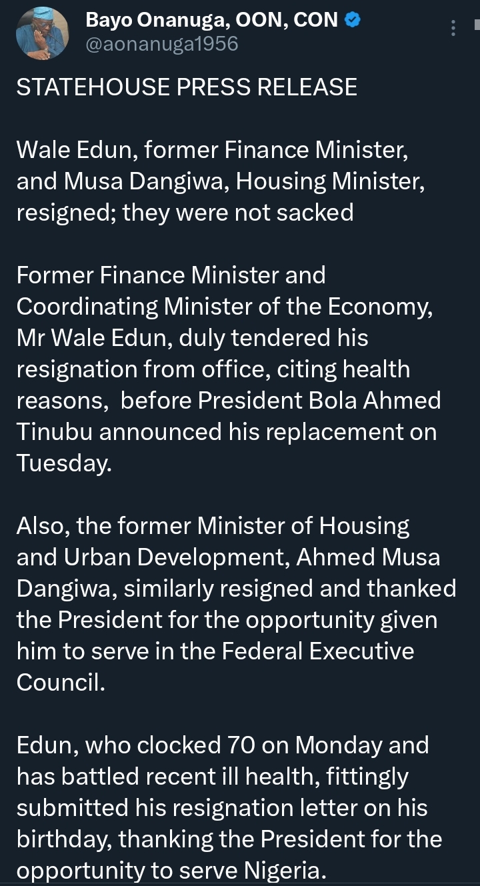Screen dimensions: 480x886
Task: Click the line 'Tinubu announced his replacement on'
Action: tap(227, 432)
